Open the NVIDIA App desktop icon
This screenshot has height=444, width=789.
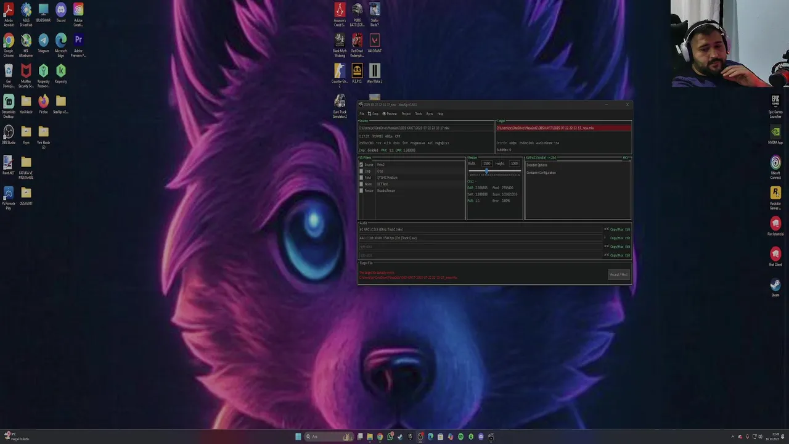point(775,134)
